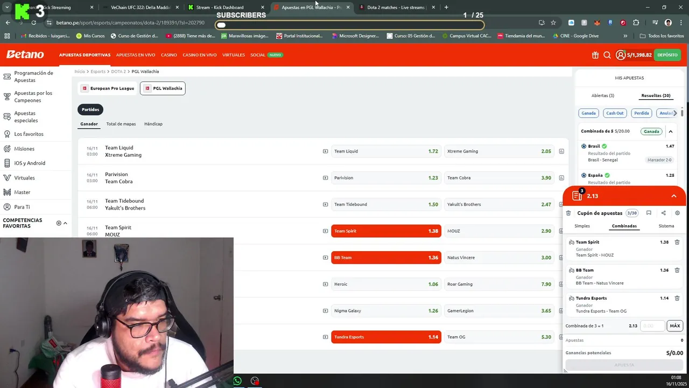
Task: Show more bookmarks with double chevron
Action: 625,36
